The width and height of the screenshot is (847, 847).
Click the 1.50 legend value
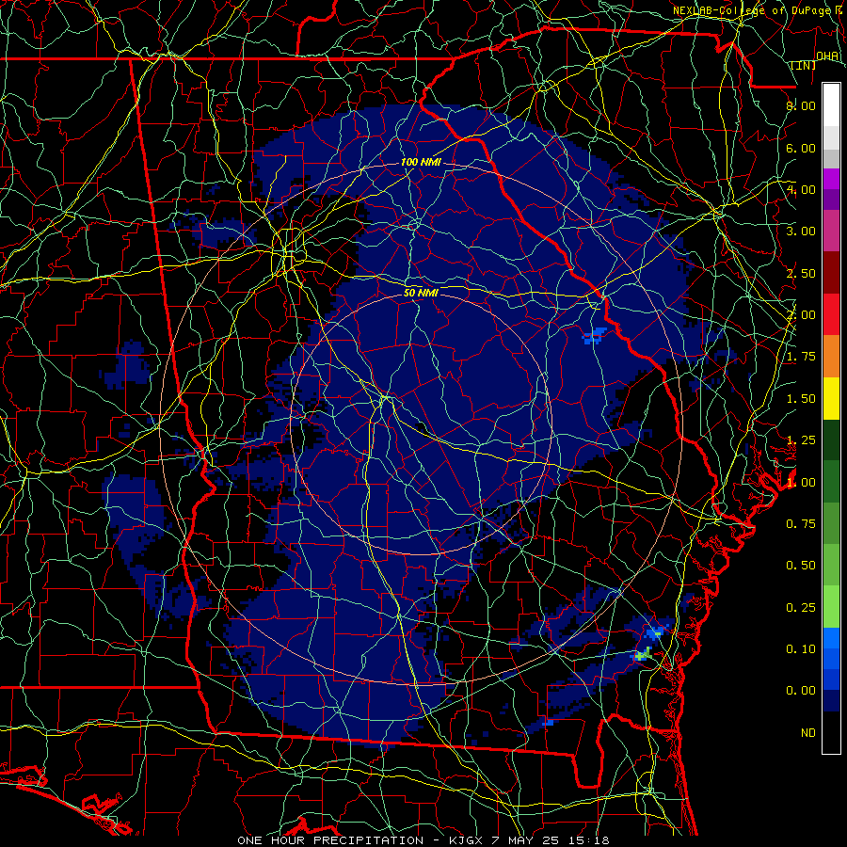tap(801, 399)
